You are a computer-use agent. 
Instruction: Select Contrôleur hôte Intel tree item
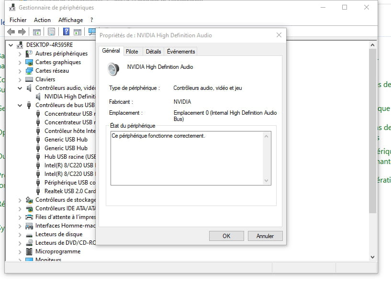click(x=70, y=131)
